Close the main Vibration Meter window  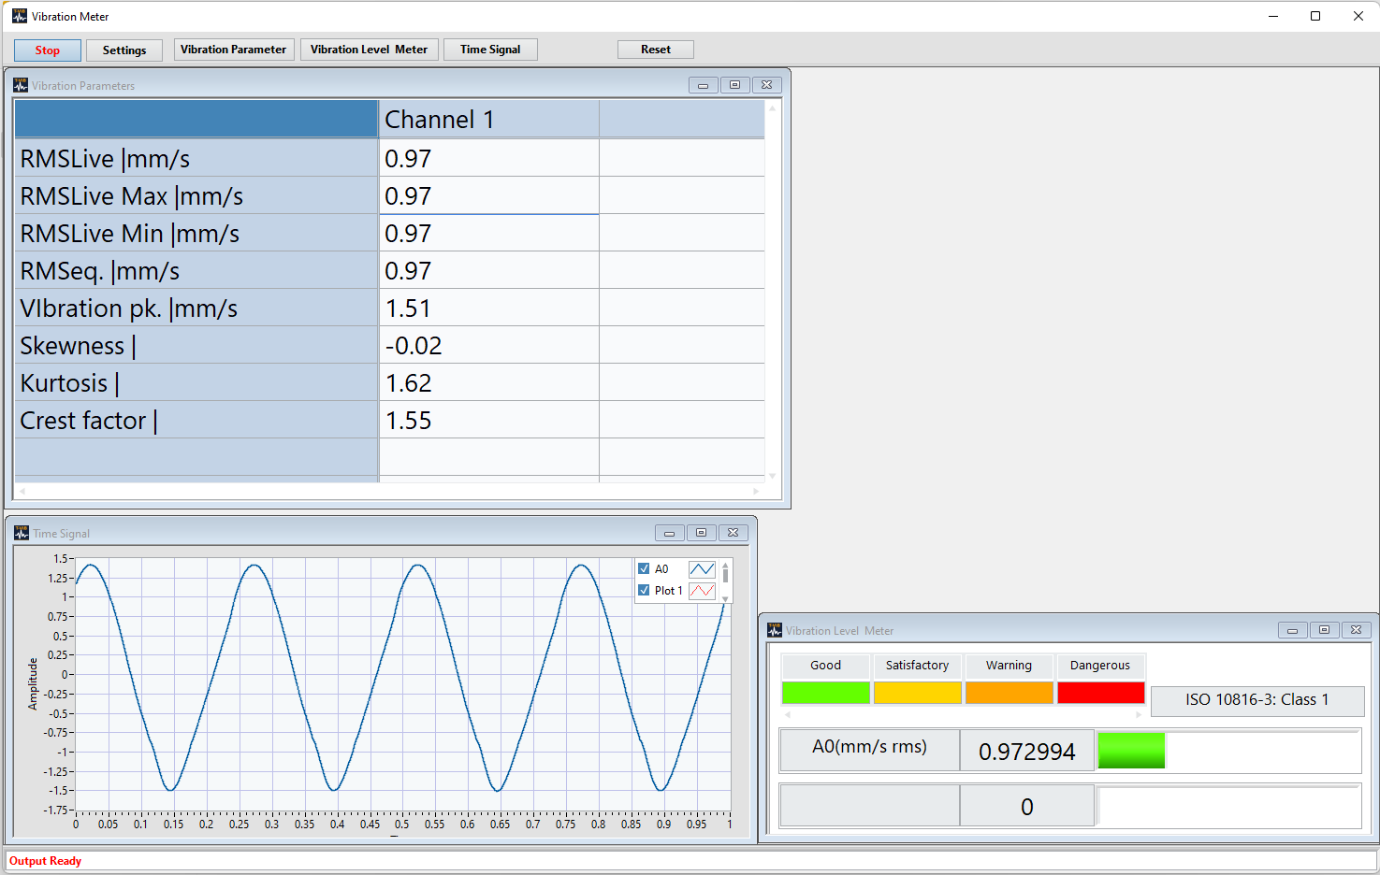1358,16
